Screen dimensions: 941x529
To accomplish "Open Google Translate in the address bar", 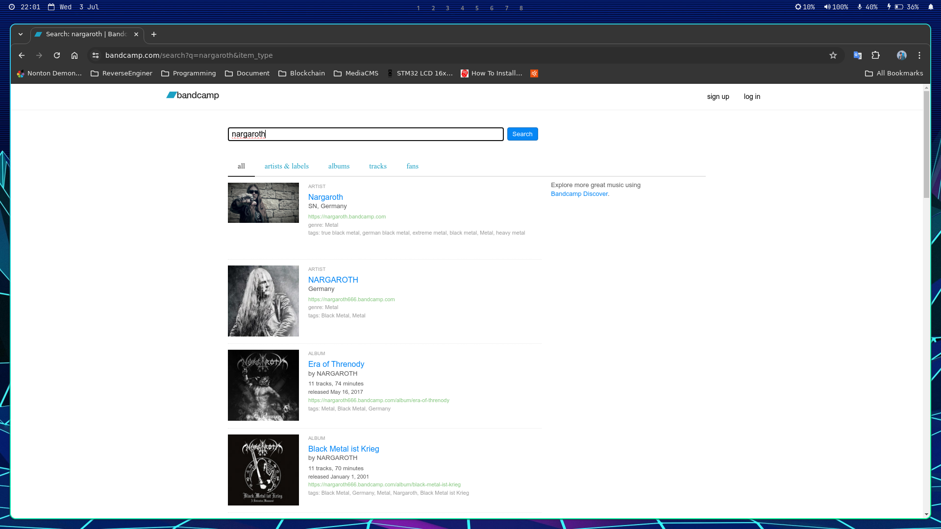I will [x=857, y=55].
